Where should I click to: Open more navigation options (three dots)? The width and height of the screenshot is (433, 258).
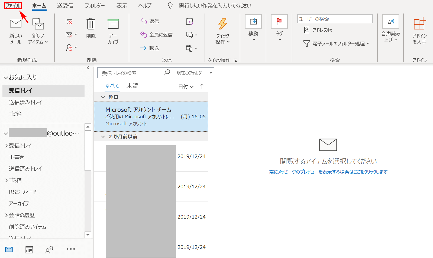click(71, 249)
